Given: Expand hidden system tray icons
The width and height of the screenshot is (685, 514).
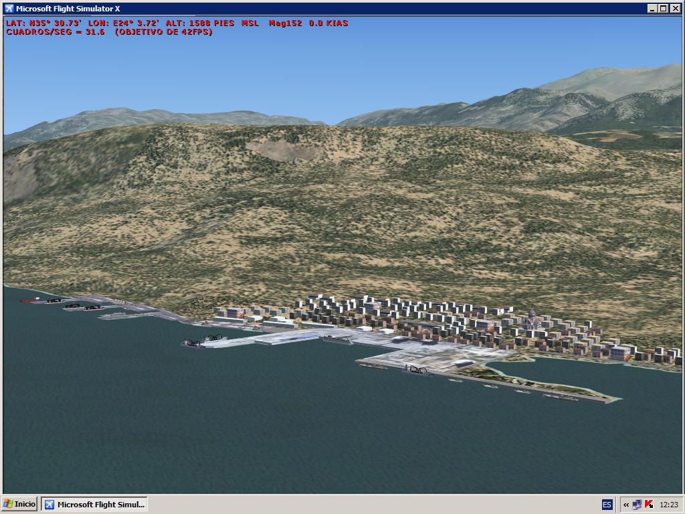Looking at the screenshot, I should click(x=625, y=505).
